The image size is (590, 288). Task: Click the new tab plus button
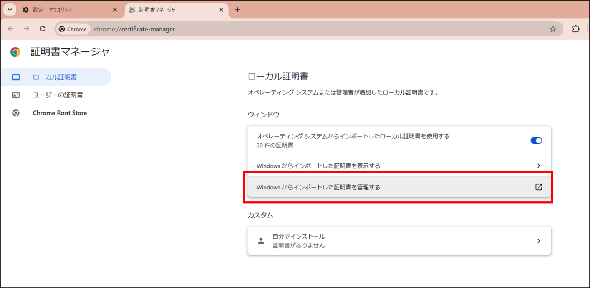click(237, 10)
